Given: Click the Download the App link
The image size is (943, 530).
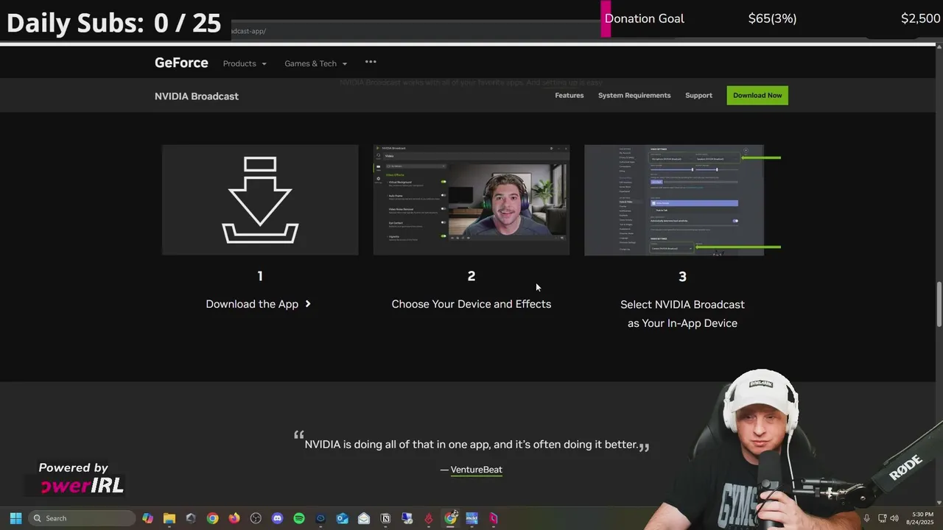Looking at the screenshot, I should [259, 304].
